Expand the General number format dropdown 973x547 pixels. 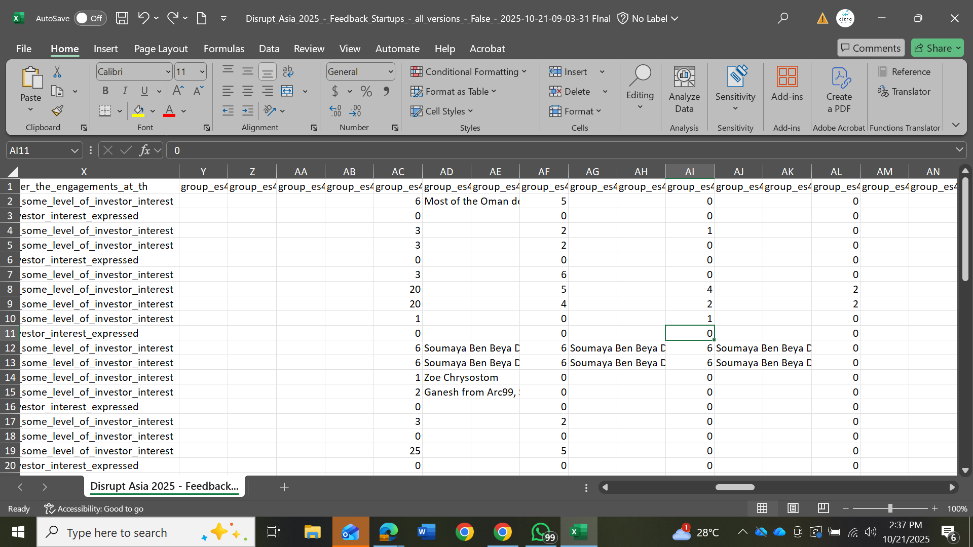[x=391, y=71]
